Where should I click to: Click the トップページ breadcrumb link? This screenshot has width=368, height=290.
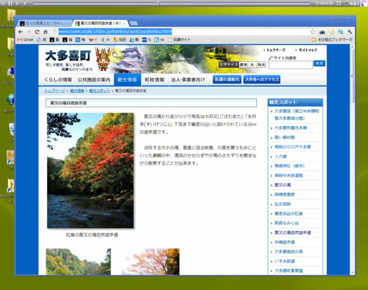[55, 91]
